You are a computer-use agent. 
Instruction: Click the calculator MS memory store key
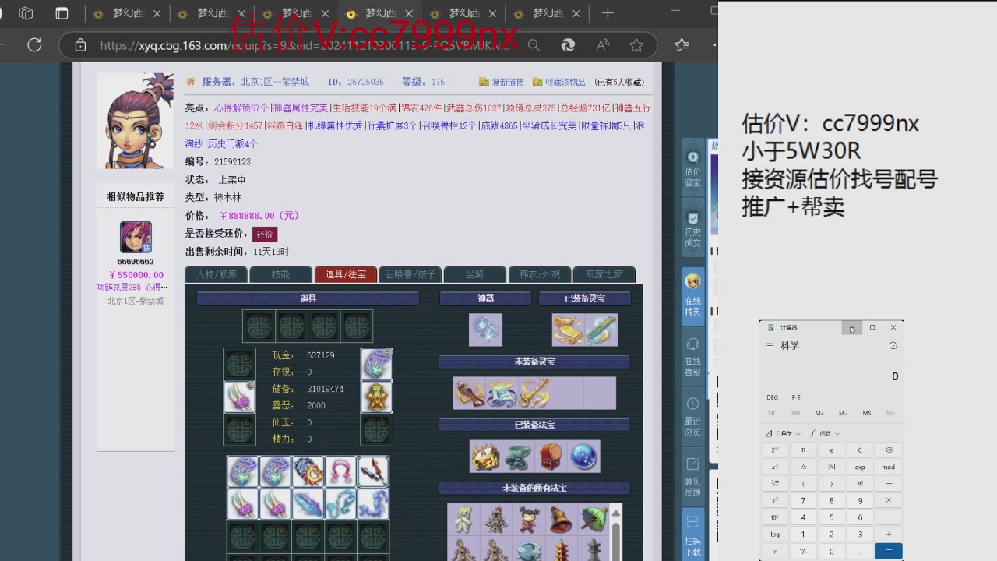[x=867, y=413]
